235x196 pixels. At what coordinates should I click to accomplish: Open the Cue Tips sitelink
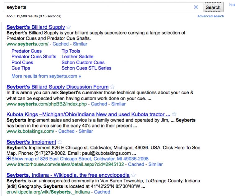(21, 68)
